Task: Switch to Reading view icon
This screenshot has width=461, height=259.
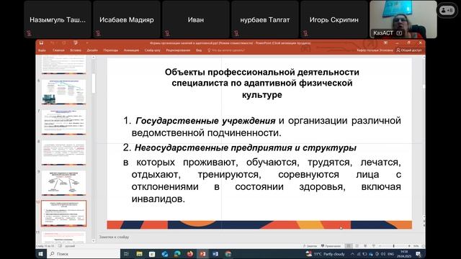Action: coord(365,246)
